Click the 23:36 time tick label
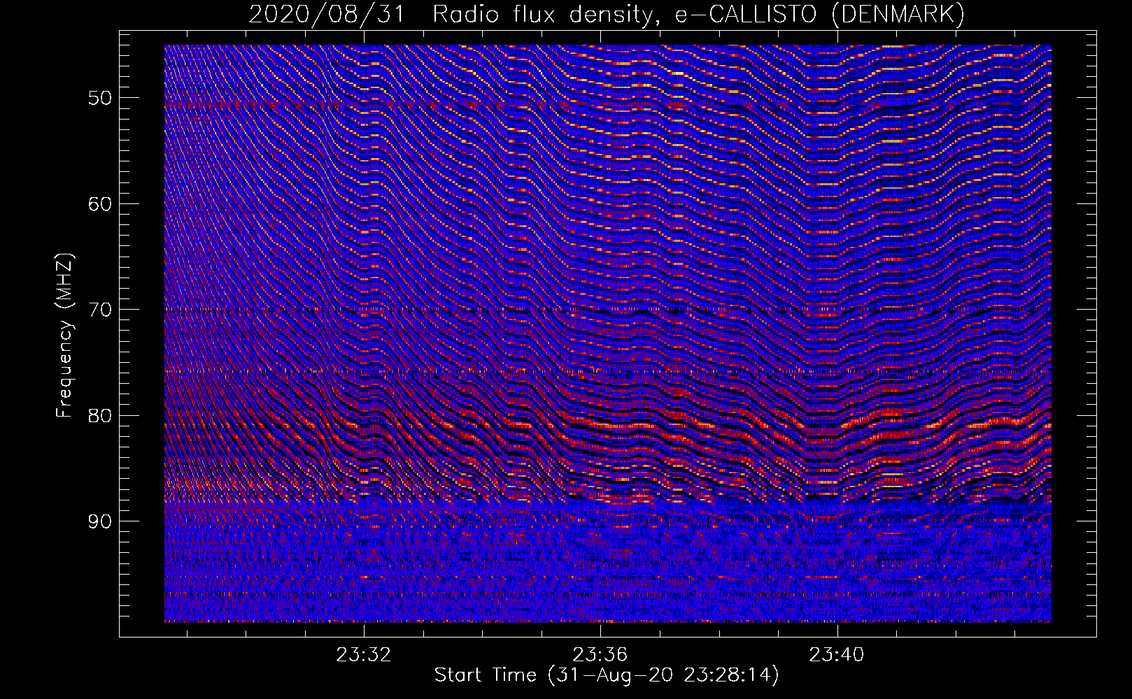1132x699 pixels. (x=600, y=655)
